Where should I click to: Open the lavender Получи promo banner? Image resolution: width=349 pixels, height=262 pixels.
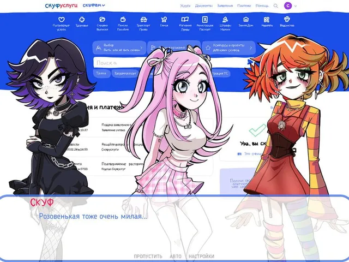coord(238,182)
